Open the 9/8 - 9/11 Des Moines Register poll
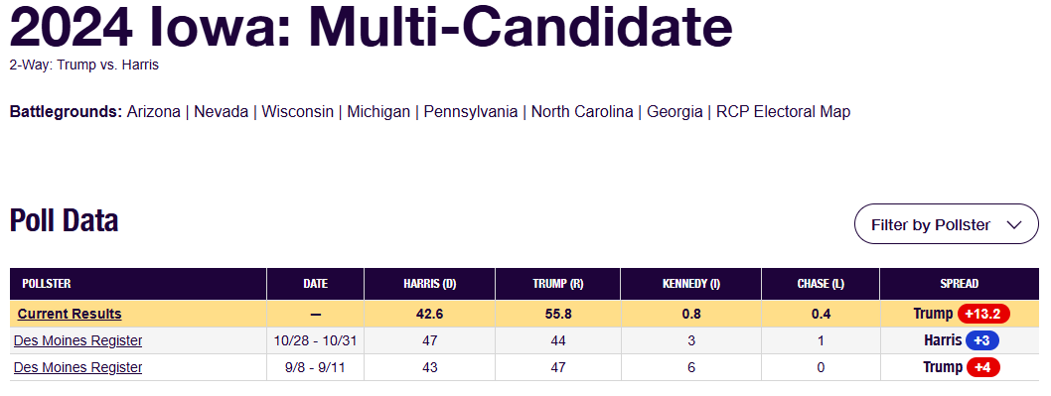The image size is (1051, 396). (77, 367)
